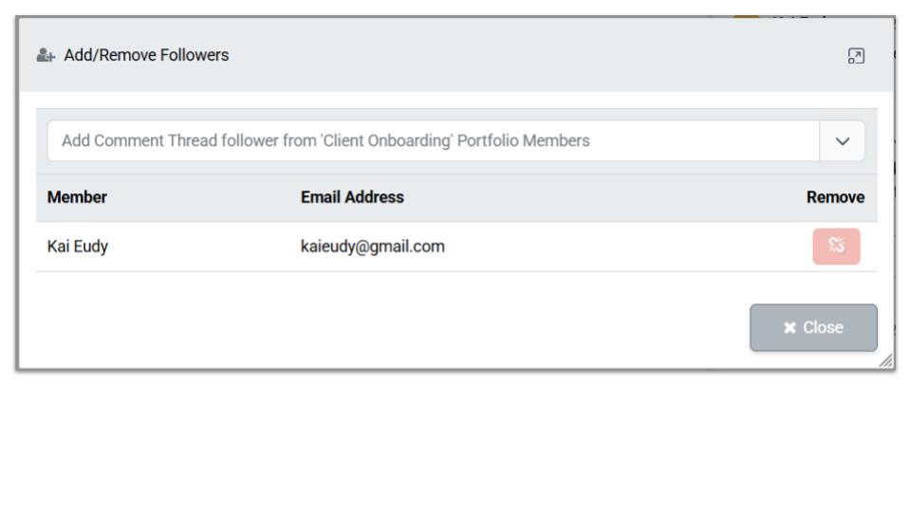This screenshot has height=512, width=911.
Task: Click the blank footer area left of Close
Action: pyautogui.click(x=380, y=328)
